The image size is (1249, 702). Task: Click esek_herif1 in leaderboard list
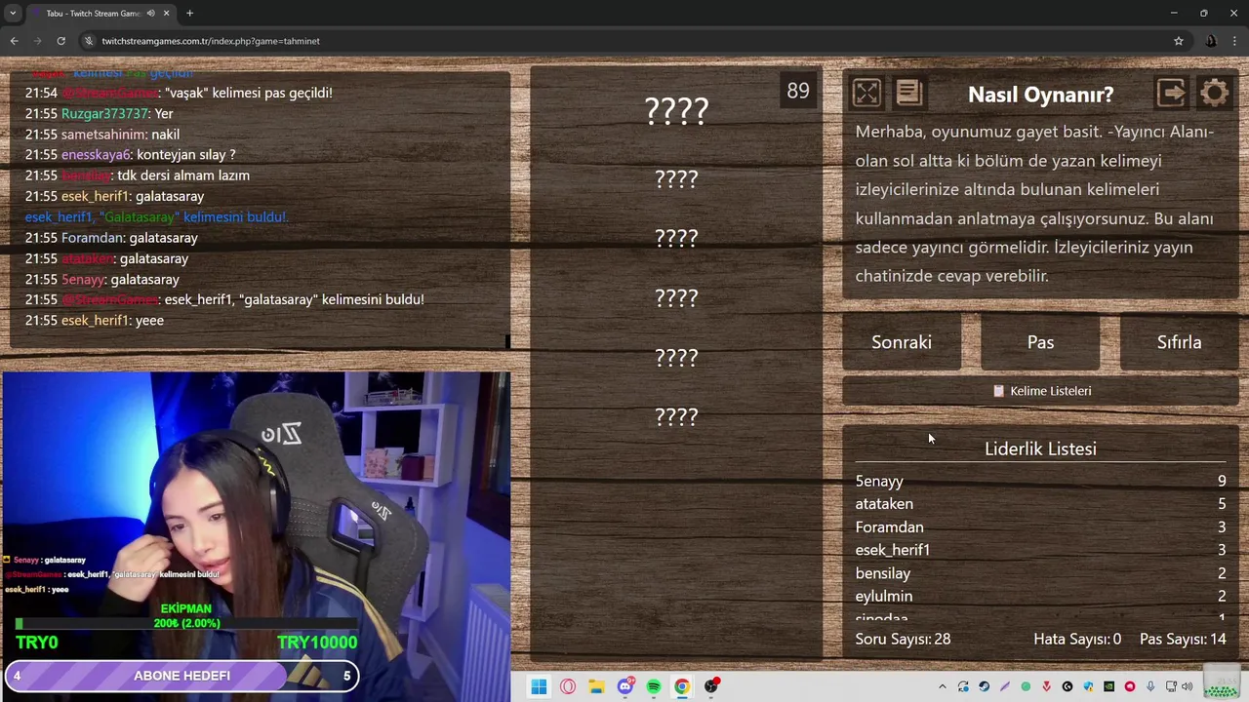click(892, 550)
